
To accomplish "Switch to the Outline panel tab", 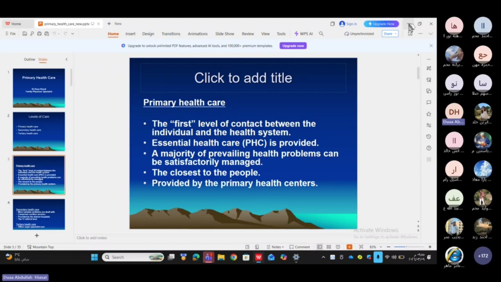I will [x=29, y=60].
